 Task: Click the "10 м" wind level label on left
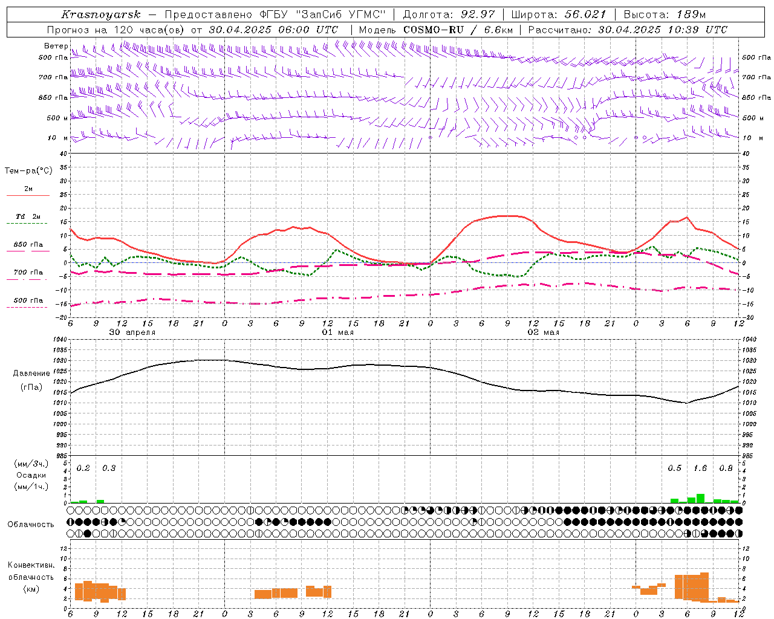click(58, 138)
